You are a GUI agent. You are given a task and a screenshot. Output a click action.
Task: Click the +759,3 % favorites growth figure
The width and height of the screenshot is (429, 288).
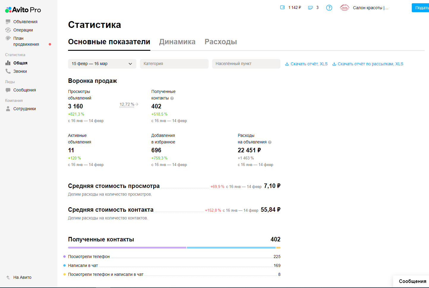click(160, 158)
